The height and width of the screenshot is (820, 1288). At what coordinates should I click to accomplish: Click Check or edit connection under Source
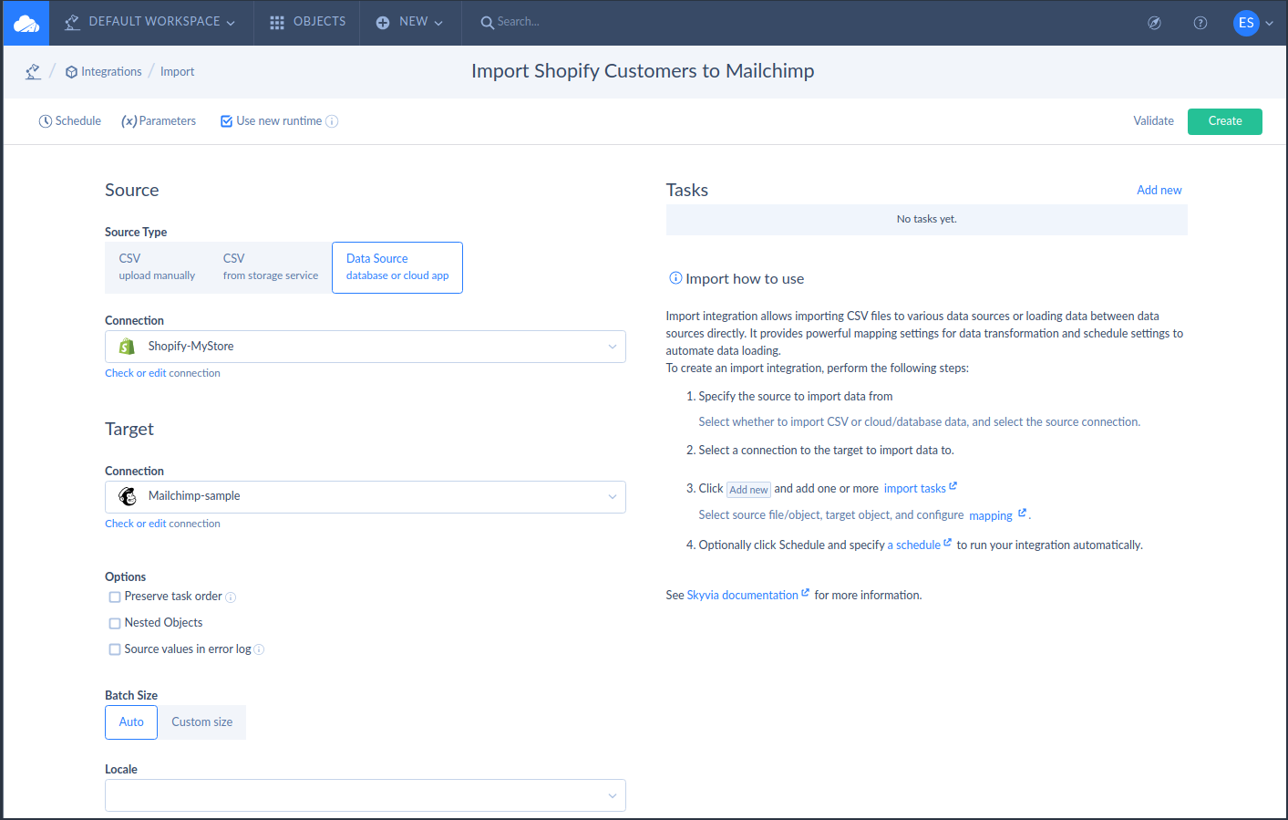162,373
